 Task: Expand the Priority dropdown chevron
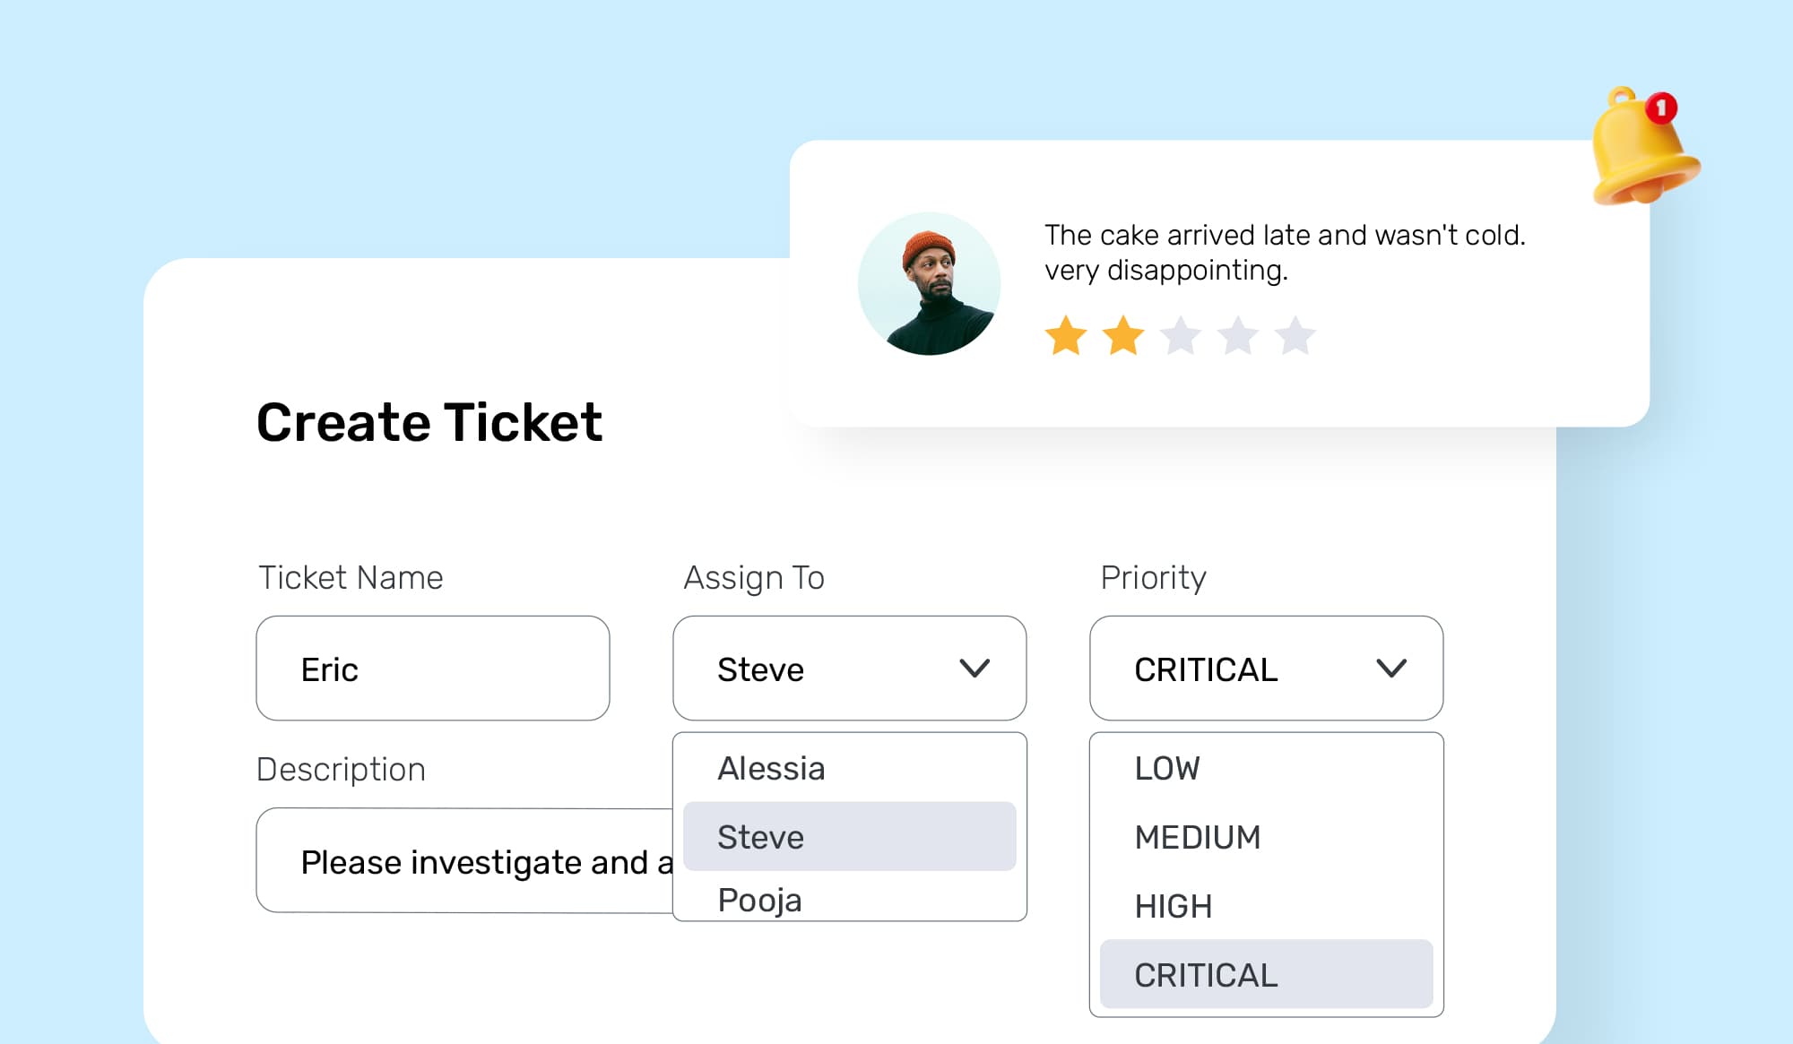pyautogui.click(x=1391, y=669)
